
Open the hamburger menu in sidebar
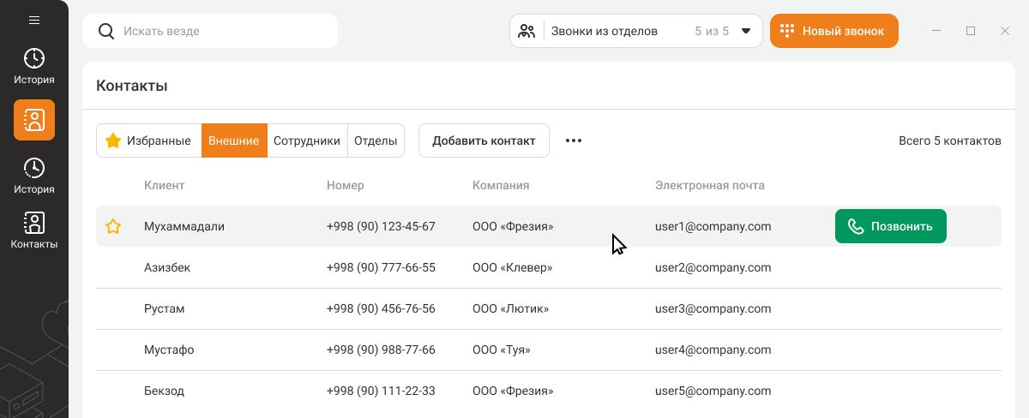point(34,20)
